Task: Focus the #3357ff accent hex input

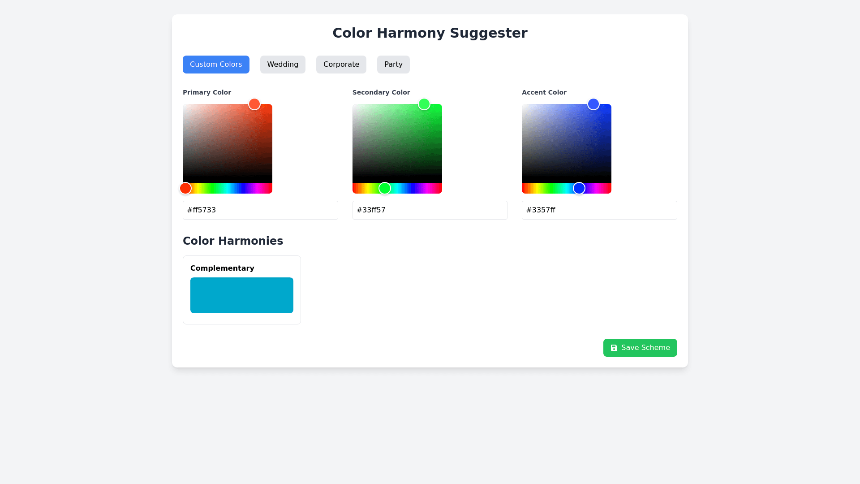Action: pyautogui.click(x=599, y=210)
